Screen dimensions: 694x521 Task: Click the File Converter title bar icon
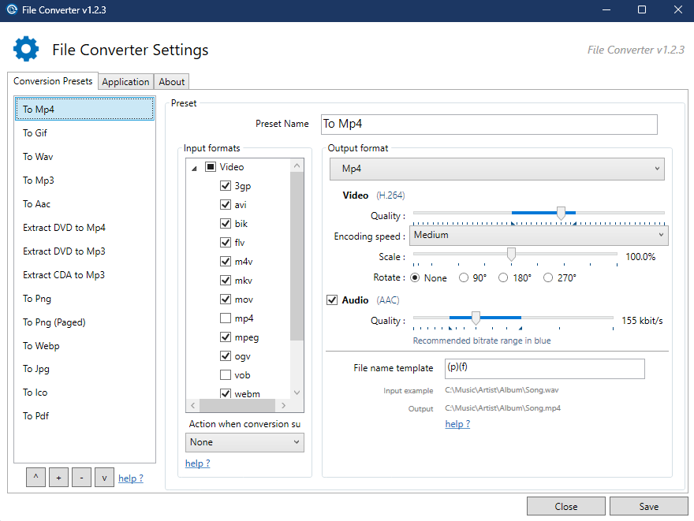click(10, 9)
